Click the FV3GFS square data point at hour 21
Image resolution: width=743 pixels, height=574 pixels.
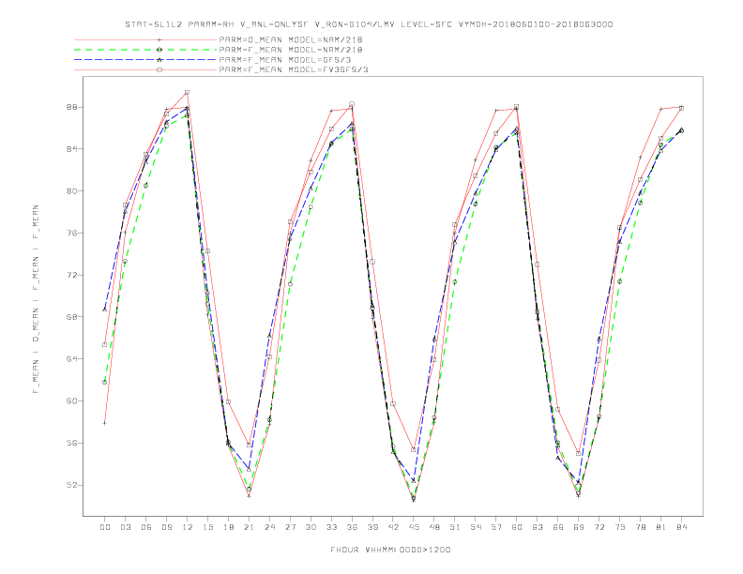[x=249, y=445]
